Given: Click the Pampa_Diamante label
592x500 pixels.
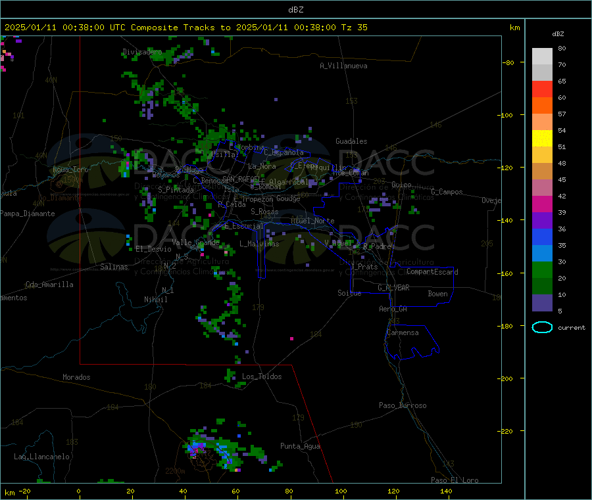Looking at the screenshot, I should pos(27,214).
